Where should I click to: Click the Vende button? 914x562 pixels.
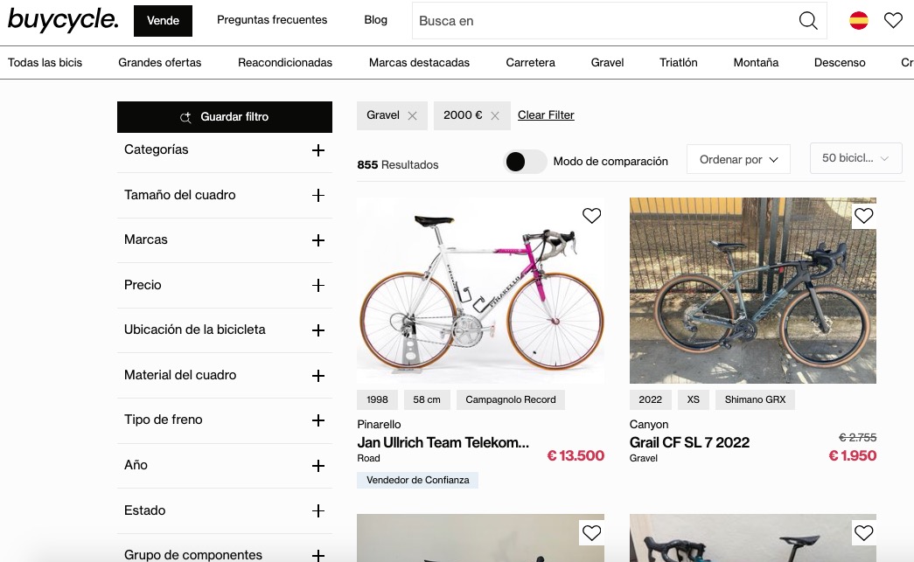[x=163, y=21]
